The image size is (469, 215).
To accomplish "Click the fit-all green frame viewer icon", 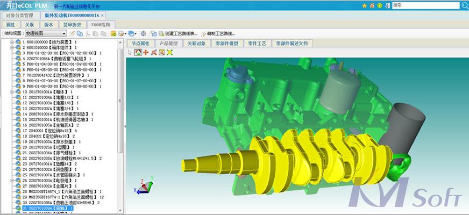I will coord(170,53).
